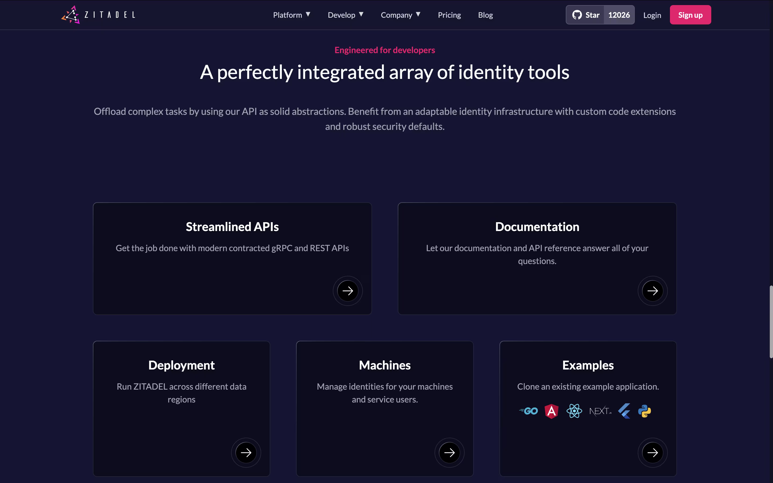Expand the Platform dropdown menu
773x483 pixels.
291,15
